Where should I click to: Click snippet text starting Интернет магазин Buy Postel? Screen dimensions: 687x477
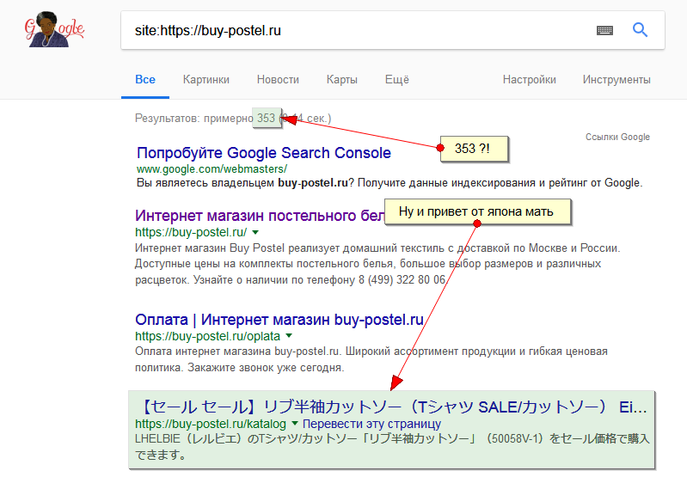377,264
